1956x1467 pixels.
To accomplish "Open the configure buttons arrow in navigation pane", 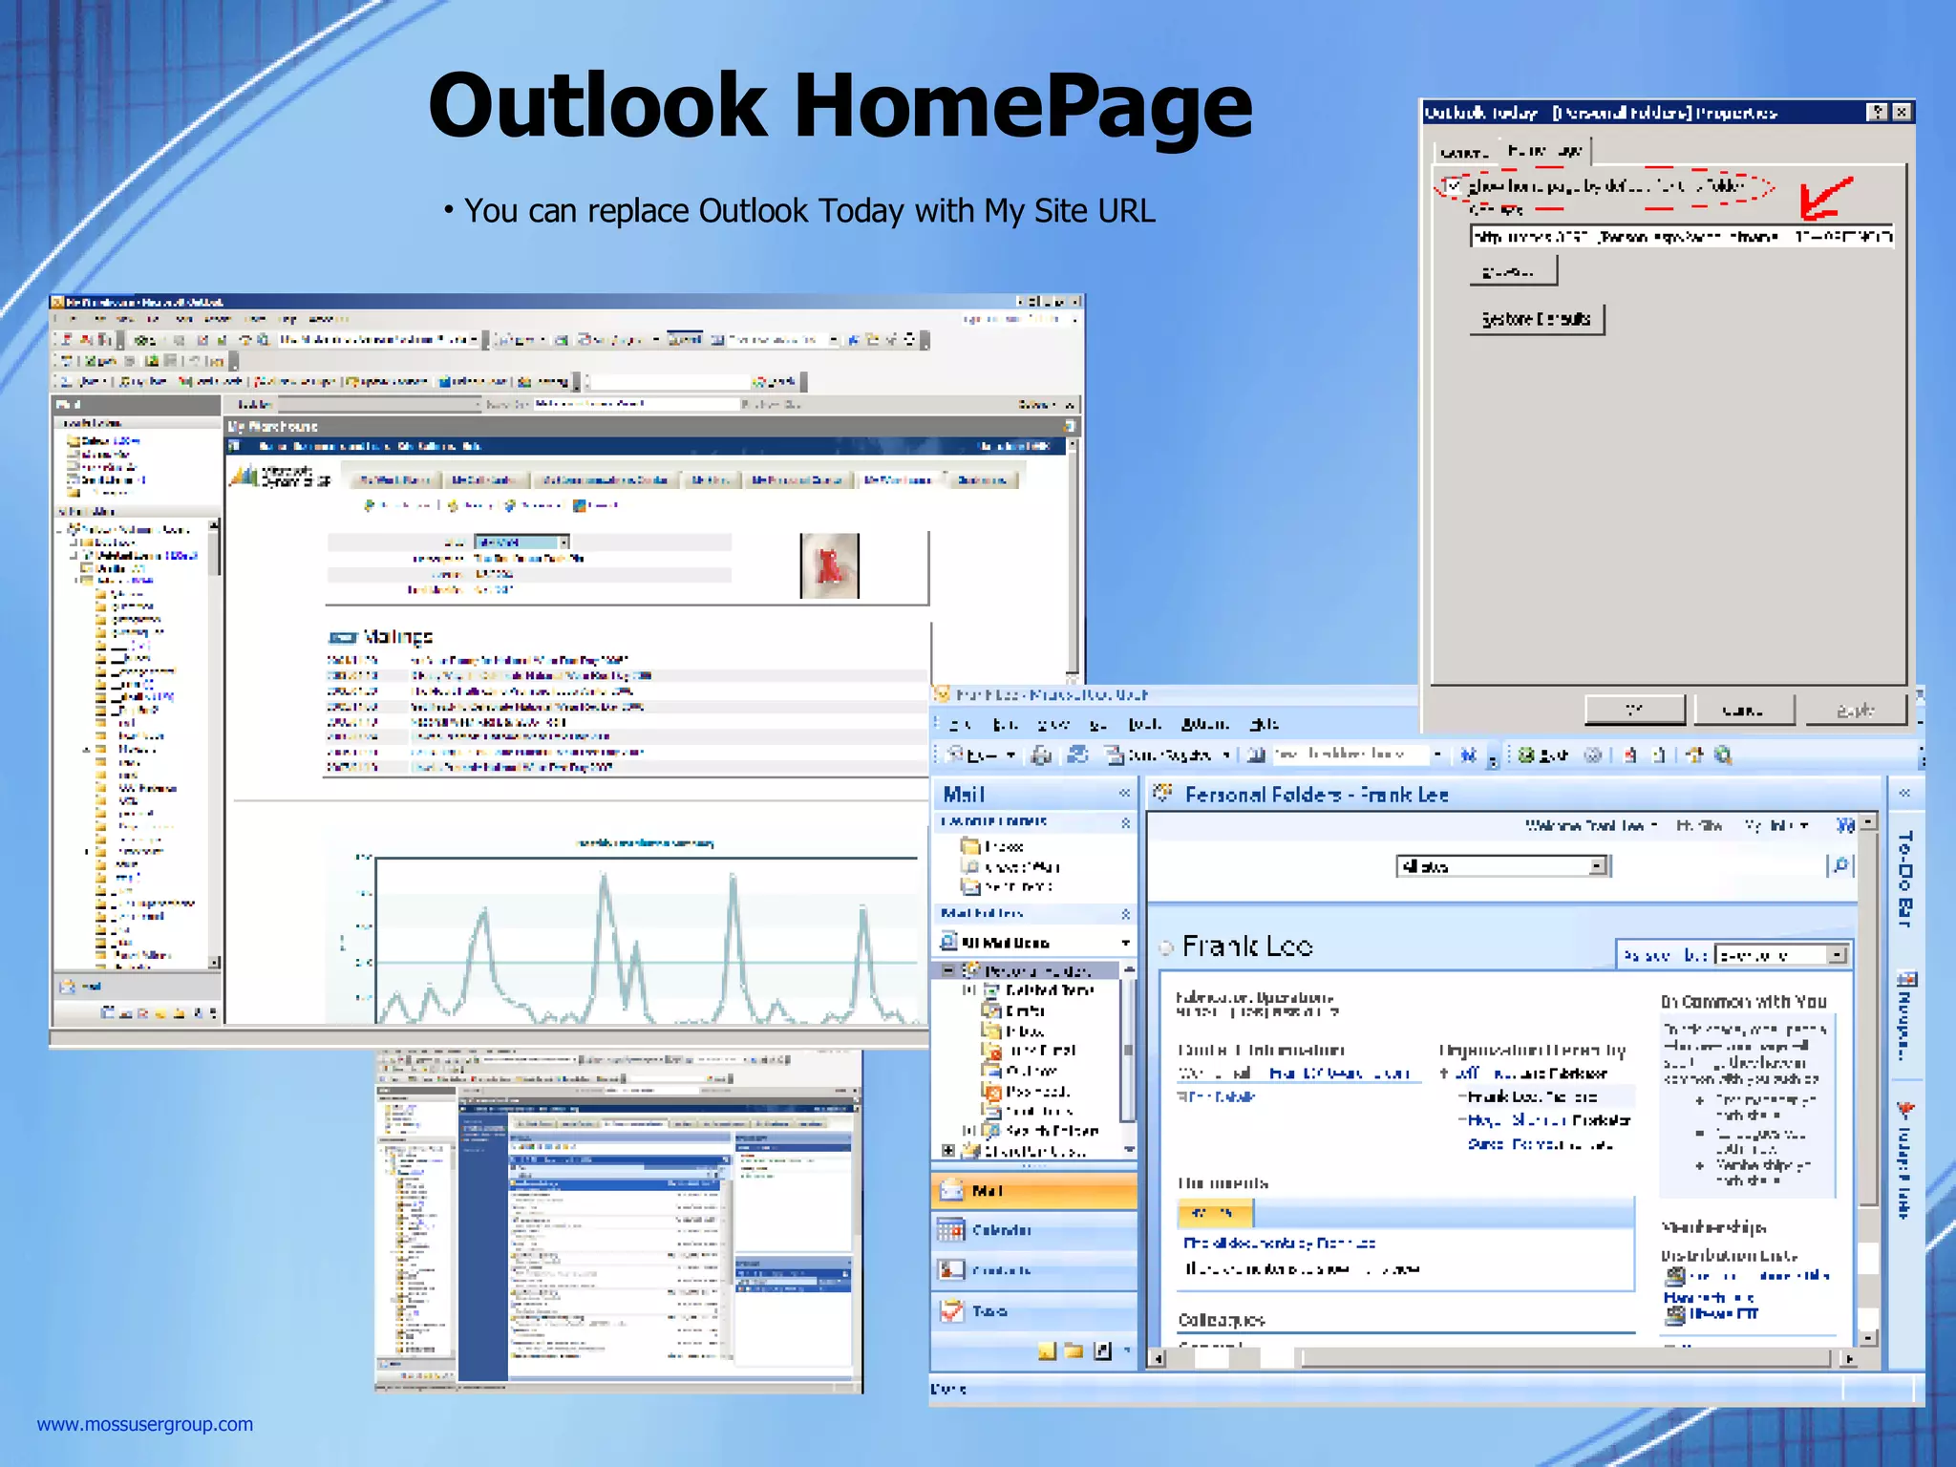I will pos(1127,1350).
